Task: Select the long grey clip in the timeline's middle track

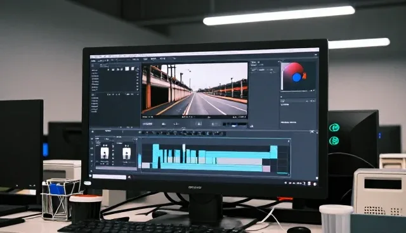Action: (x=239, y=161)
